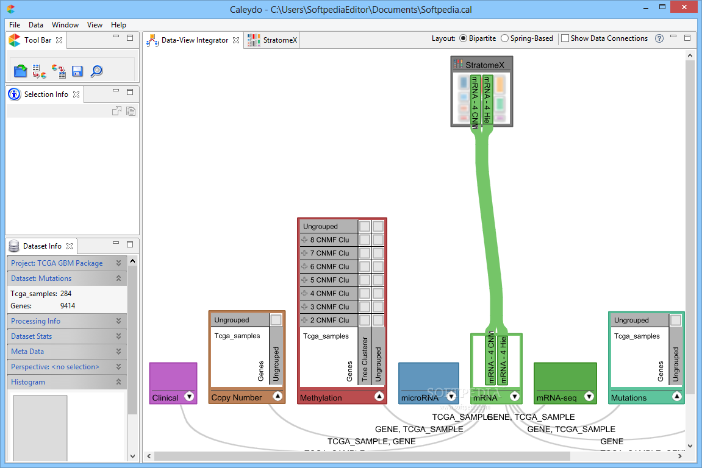Viewport: 702px width, 468px height.
Task: Select the Spring-Based layout radio button
Action: click(x=504, y=38)
